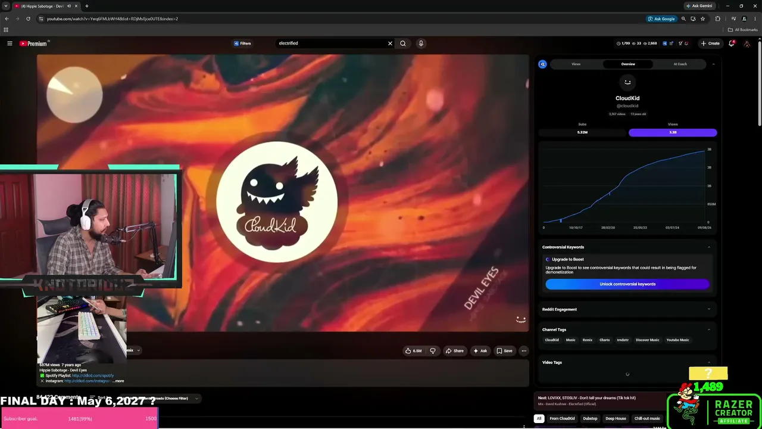The width and height of the screenshot is (762, 429).
Task: Open the YouTube guide hamburger menu
Action: pos(10,43)
